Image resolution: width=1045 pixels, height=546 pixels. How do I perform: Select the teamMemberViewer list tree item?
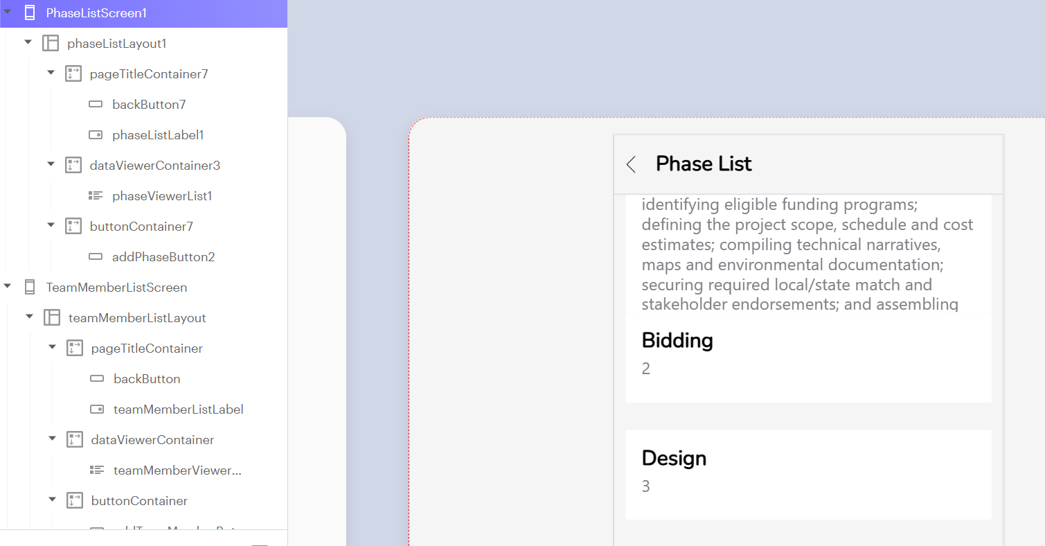point(177,470)
